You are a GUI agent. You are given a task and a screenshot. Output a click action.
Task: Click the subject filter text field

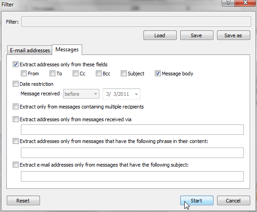pyautogui.click(x=132, y=176)
